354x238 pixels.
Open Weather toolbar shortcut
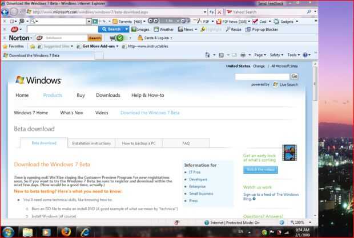coord(164,29)
